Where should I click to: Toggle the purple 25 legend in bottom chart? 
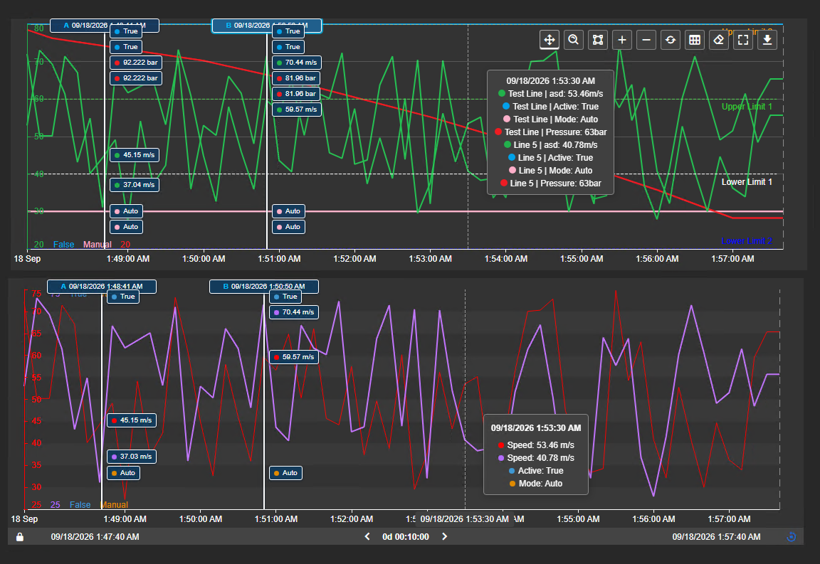55,505
